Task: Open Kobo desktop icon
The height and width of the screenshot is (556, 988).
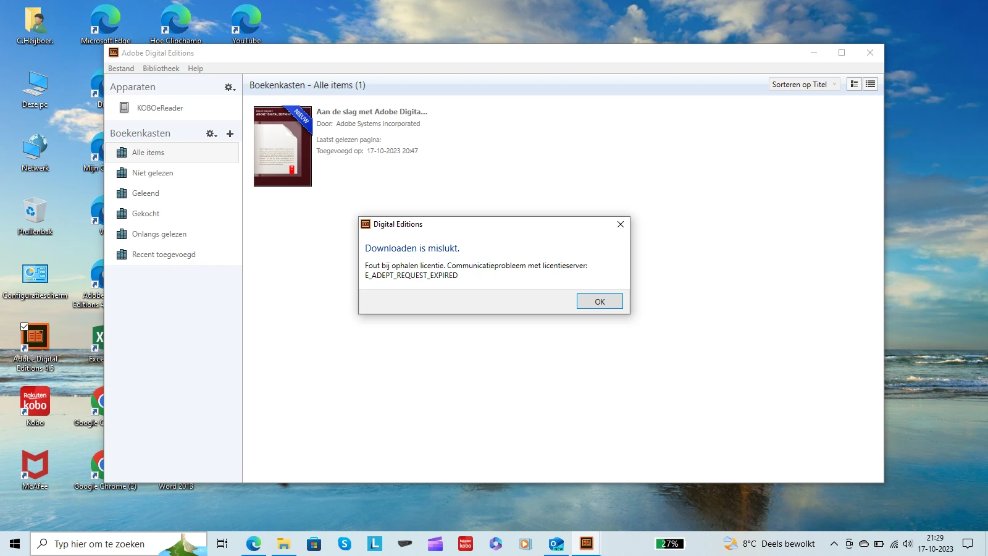Action: click(x=35, y=406)
